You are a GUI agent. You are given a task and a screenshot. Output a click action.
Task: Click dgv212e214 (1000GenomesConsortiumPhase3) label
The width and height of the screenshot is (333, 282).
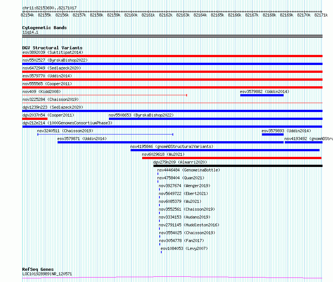pos(67,123)
